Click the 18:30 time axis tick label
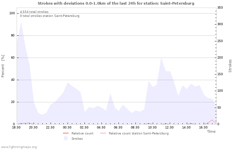This screenshot has height=149, width=233. point(16,127)
